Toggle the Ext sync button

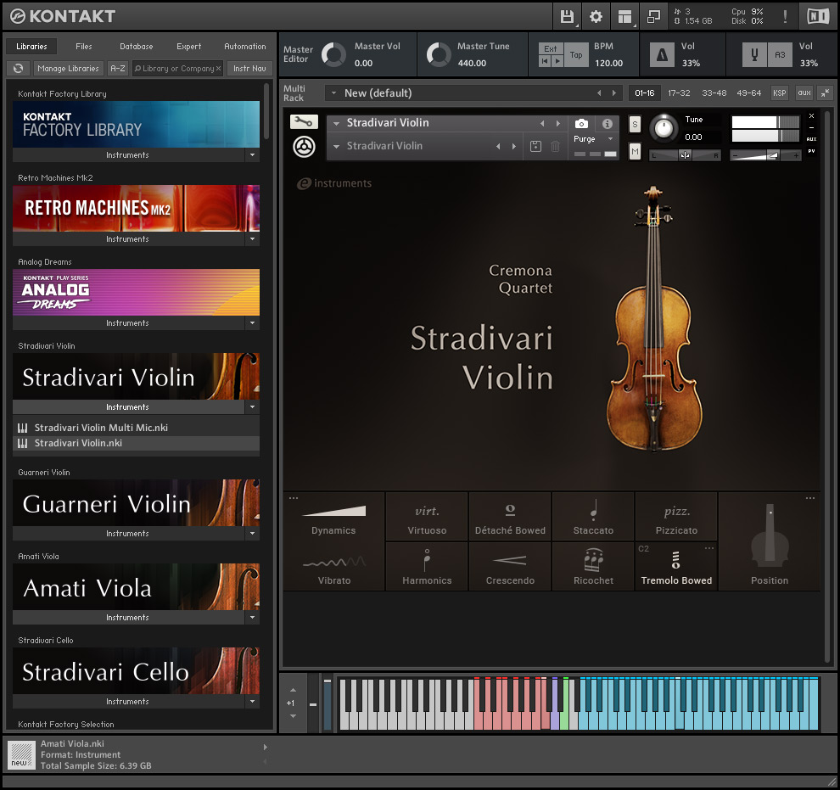point(551,48)
